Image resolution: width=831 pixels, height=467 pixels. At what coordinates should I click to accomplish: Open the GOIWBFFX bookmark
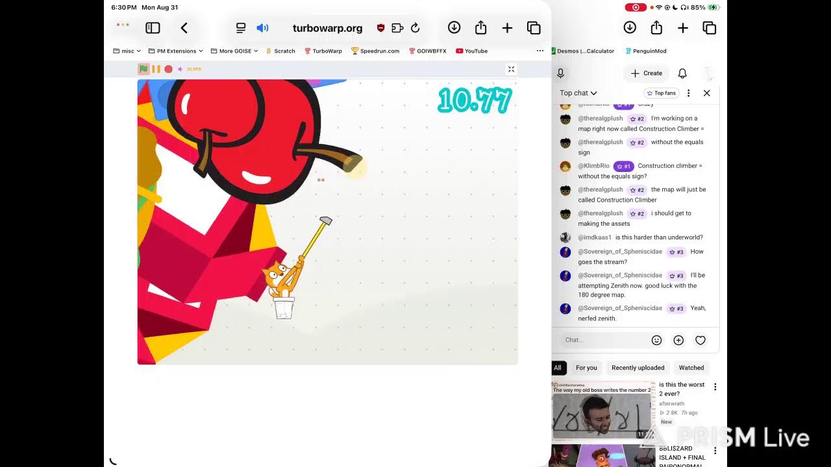[427, 51]
